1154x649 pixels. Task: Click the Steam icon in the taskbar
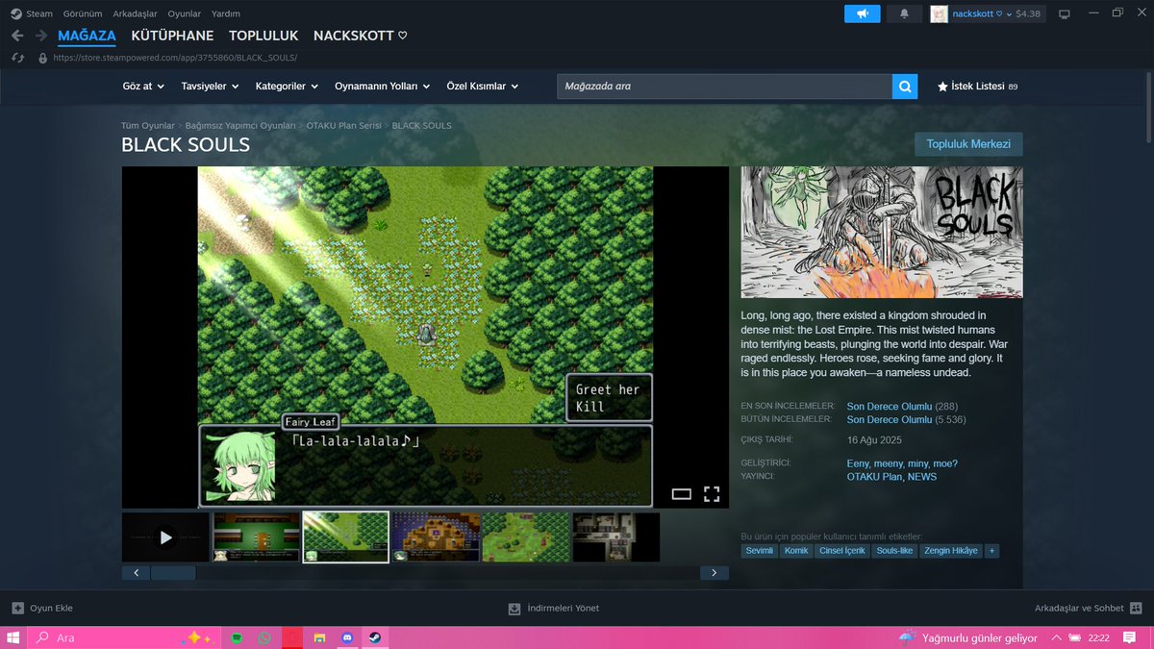coord(375,637)
